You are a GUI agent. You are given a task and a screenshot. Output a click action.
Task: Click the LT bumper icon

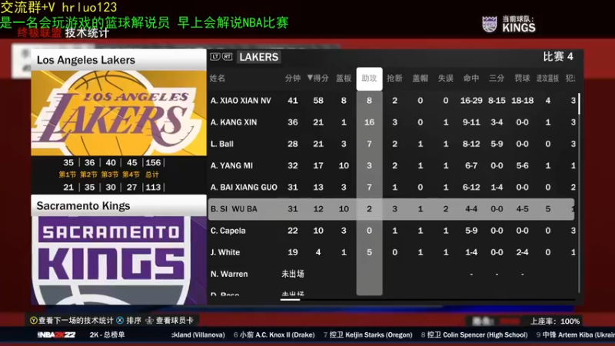[215, 57]
